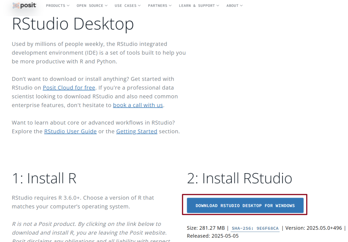Expand the chevron next to Learn & Support
The height and width of the screenshot is (242, 348).
click(x=218, y=5)
